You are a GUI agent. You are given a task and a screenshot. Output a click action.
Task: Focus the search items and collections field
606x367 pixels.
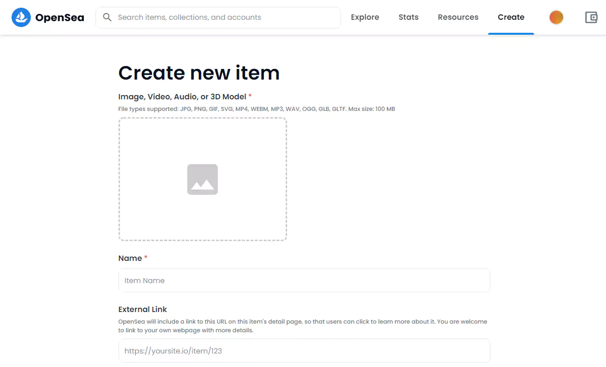tap(218, 17)
